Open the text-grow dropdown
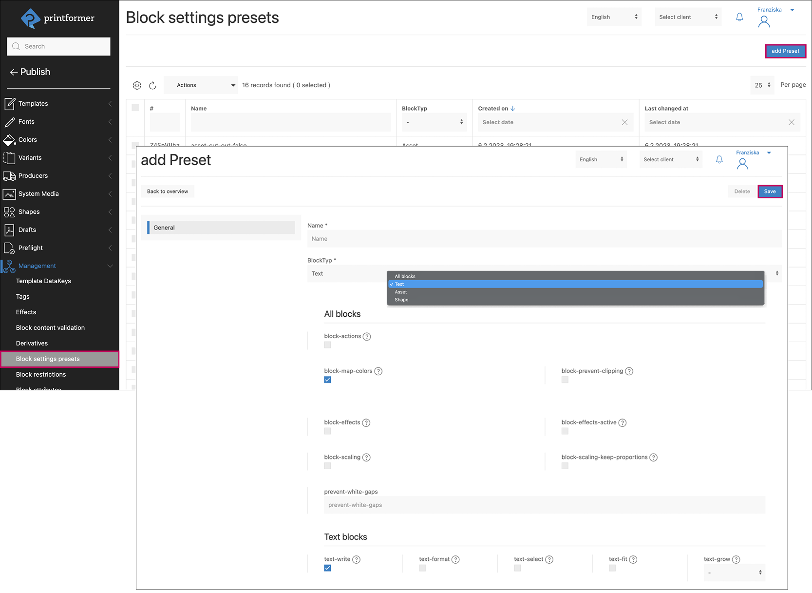This screenshot has height=593, width=812. pyautogui.click(x=734, y=573)
